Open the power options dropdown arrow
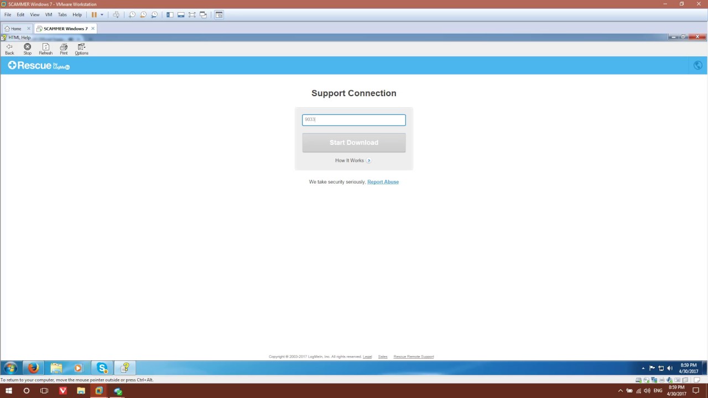The width and height of the screenshot is (708, 398). pos(102,14)
